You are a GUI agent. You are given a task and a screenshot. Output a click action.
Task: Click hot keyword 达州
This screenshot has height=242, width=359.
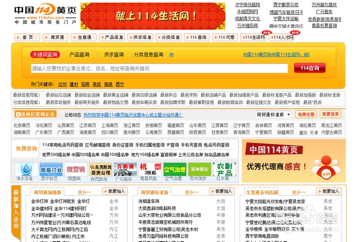[62, 85]
